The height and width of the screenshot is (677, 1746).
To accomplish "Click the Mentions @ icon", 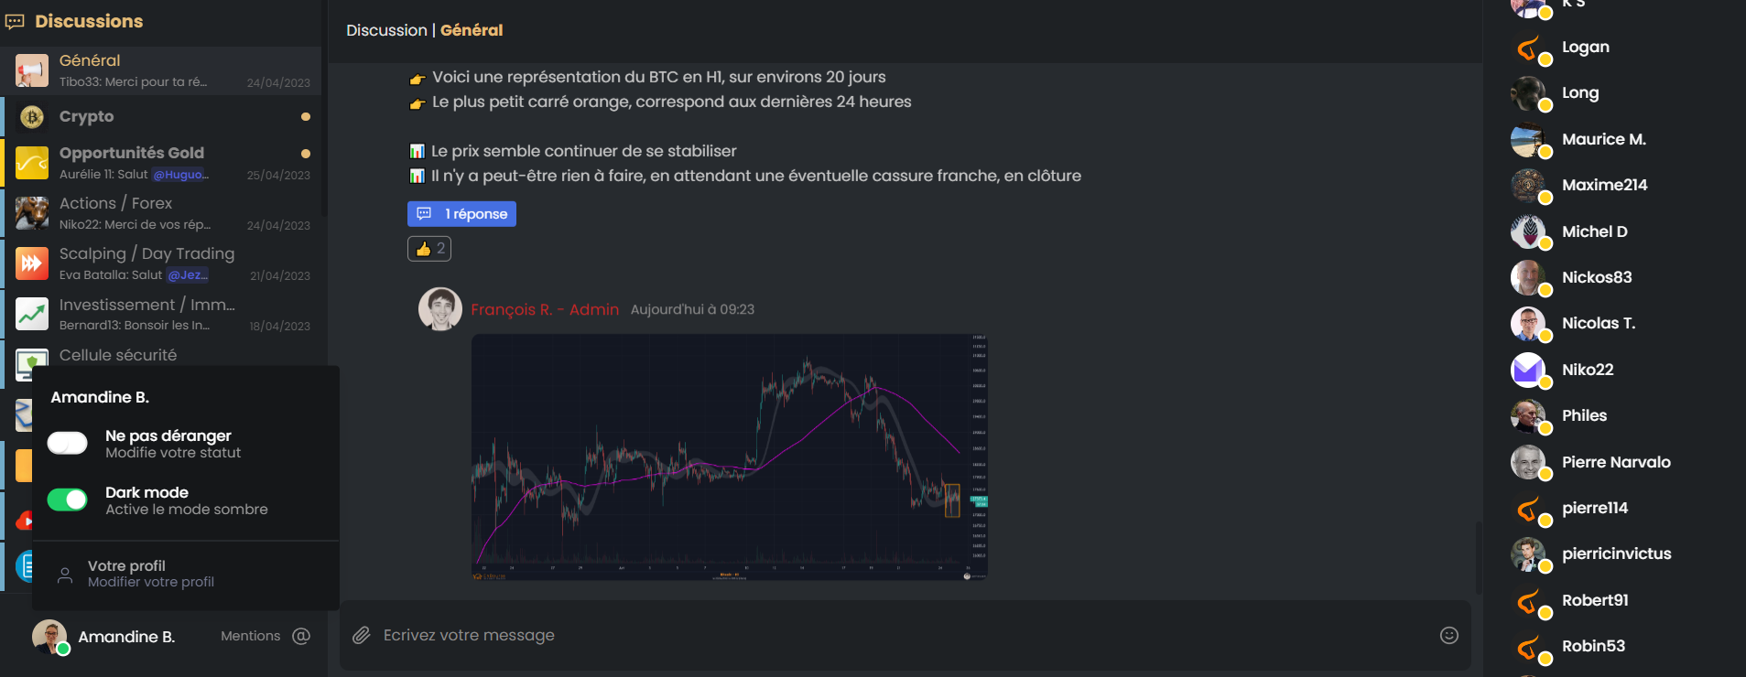I will pyautogui.click(x=301, y=636).
